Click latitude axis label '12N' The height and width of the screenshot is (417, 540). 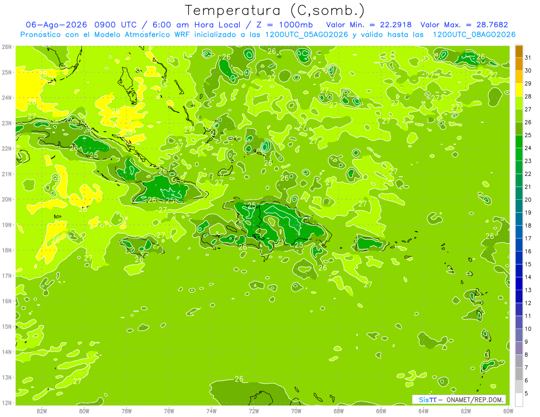(x=7, y=403)
